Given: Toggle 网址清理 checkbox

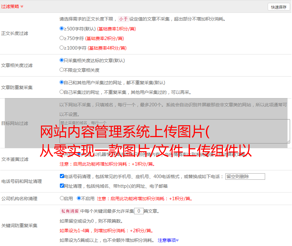Looking at the screenshot, I should coord(62,185).
